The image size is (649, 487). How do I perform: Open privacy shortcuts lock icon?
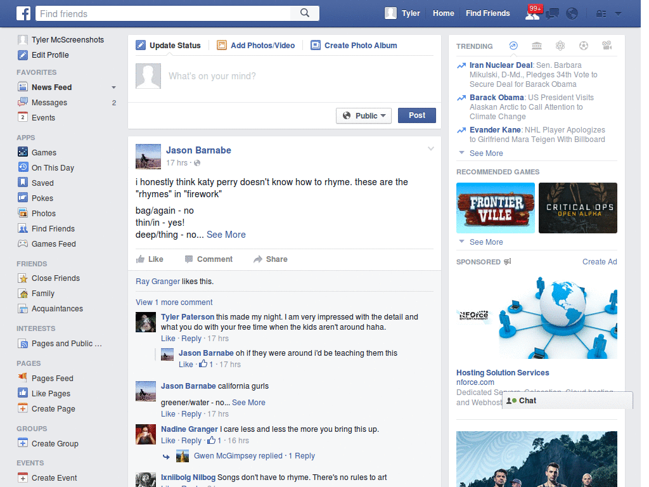601,14
